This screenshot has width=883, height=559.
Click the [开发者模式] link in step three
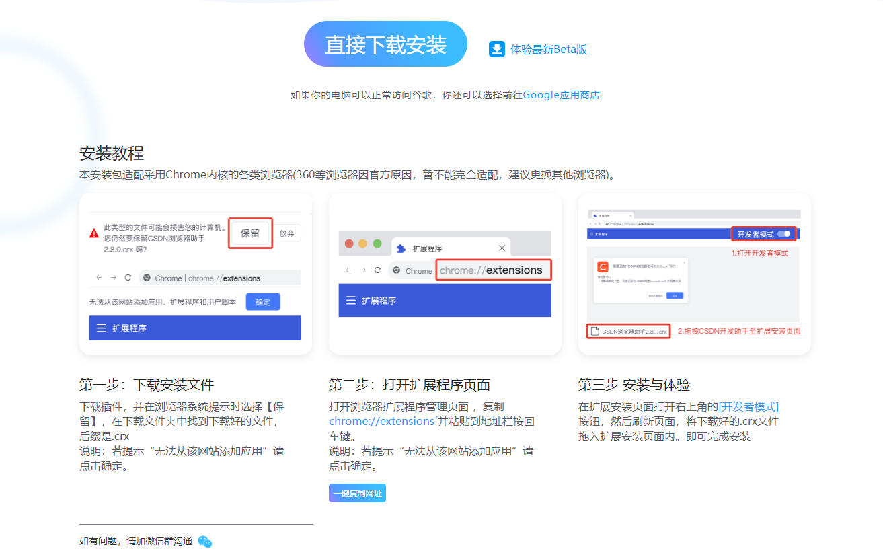[x=748, y=407]
